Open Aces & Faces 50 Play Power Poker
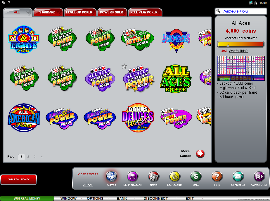Image resolution: width=270 pixels, height=201 pixels. (24, 78)
